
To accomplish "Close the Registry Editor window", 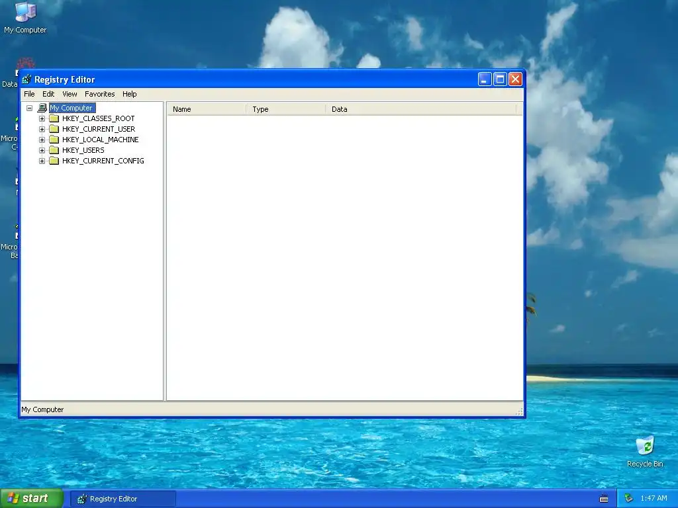I will pos(515,79).
